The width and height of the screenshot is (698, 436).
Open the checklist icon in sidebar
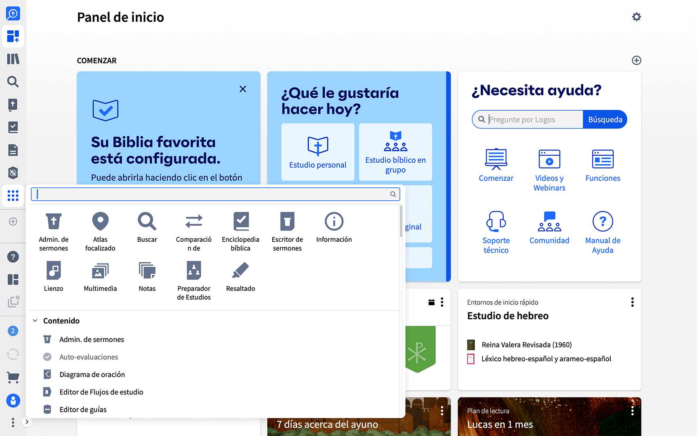[13, 127]
